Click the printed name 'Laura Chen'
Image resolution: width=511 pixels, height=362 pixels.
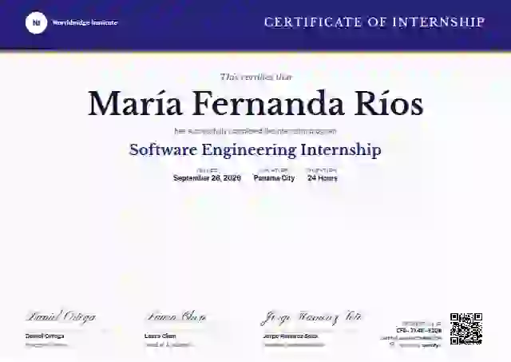[160, 336]
